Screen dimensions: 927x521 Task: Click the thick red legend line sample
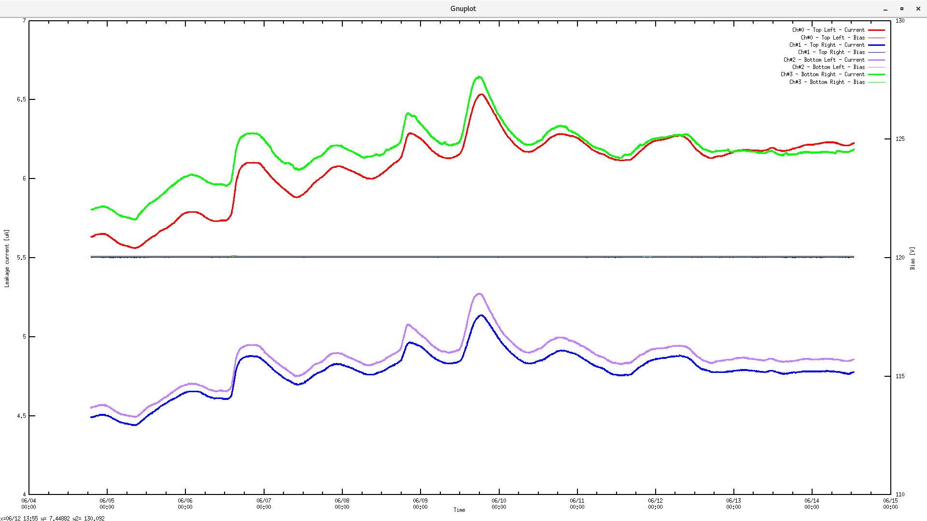click(x=876, y=30)
